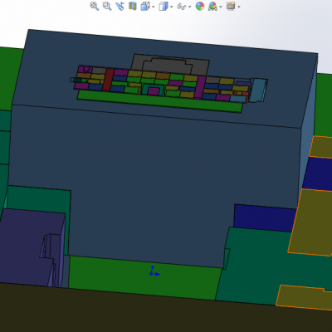The image size is (332, 332).
Task: Select the large orange-outlined olive body
Action: [311, 222]
